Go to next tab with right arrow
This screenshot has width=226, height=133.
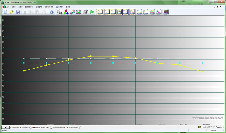[x=8, y=127]
